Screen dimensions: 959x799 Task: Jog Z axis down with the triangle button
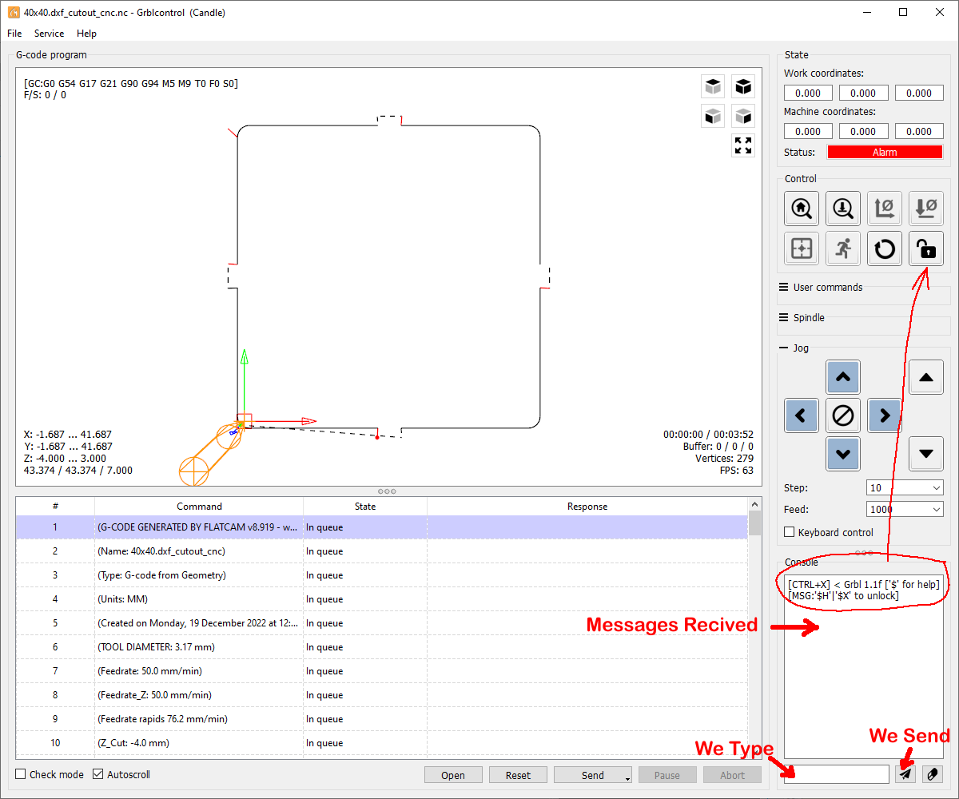926,454
